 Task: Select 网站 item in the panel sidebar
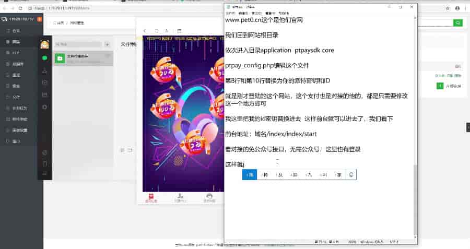point(16,42)
